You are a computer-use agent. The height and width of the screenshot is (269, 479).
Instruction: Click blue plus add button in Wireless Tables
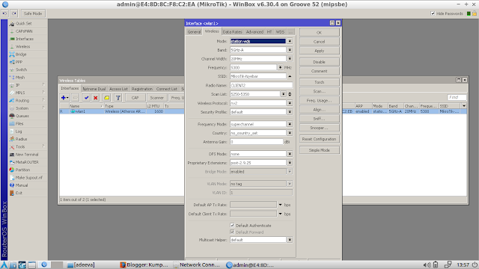(x=65, y=98)
